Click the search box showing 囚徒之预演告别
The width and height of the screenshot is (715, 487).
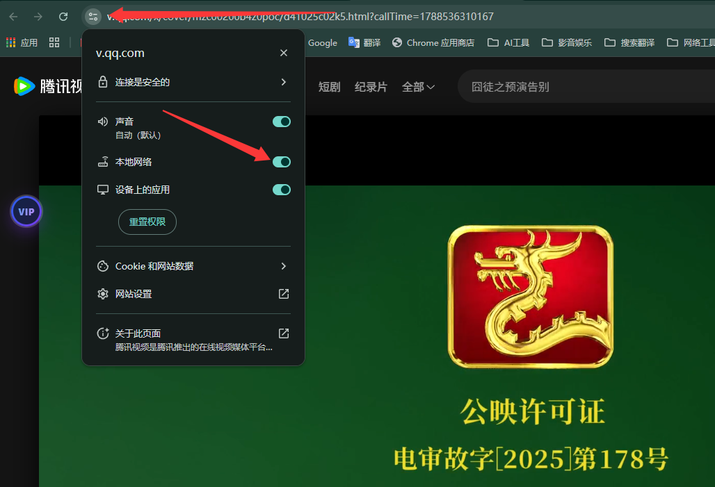[x=586, y=87]
